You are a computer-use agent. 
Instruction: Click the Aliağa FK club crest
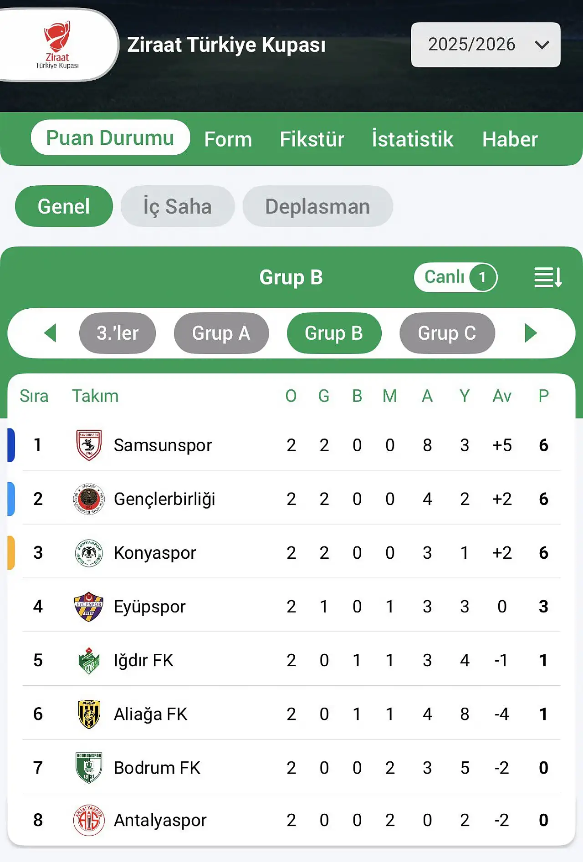pos(89,714)
